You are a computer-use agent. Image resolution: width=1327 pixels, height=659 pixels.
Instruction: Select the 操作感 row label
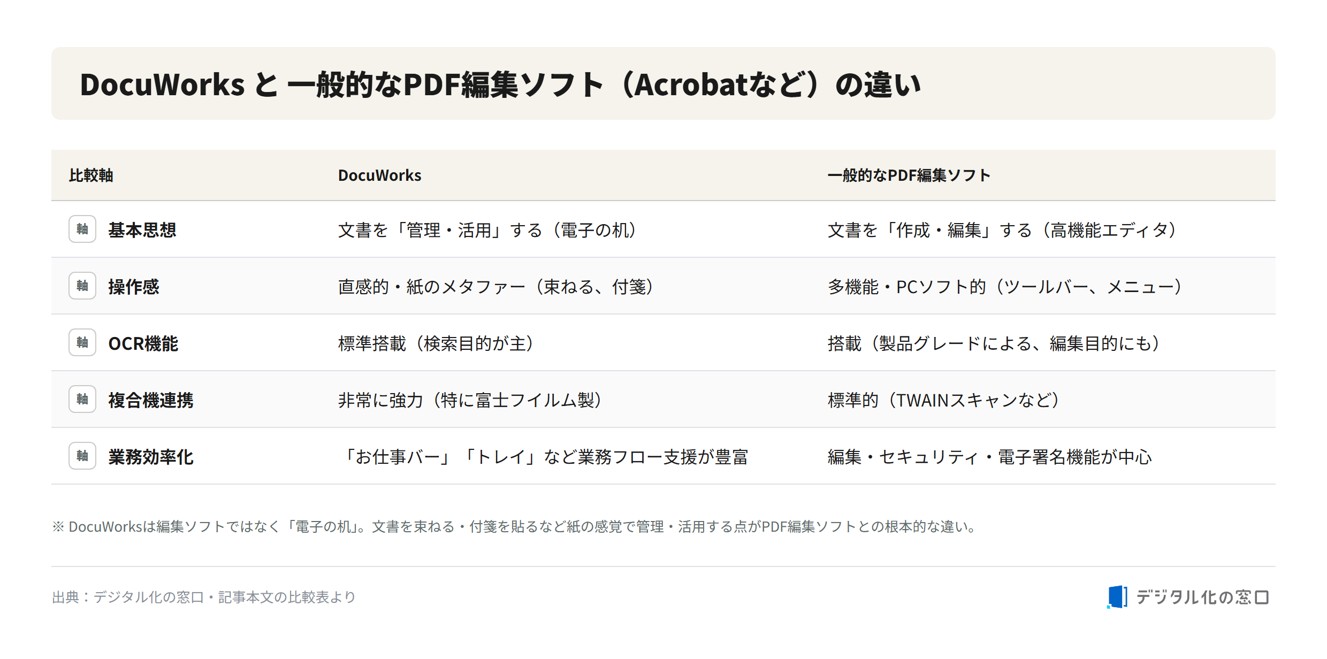[134, 287]
